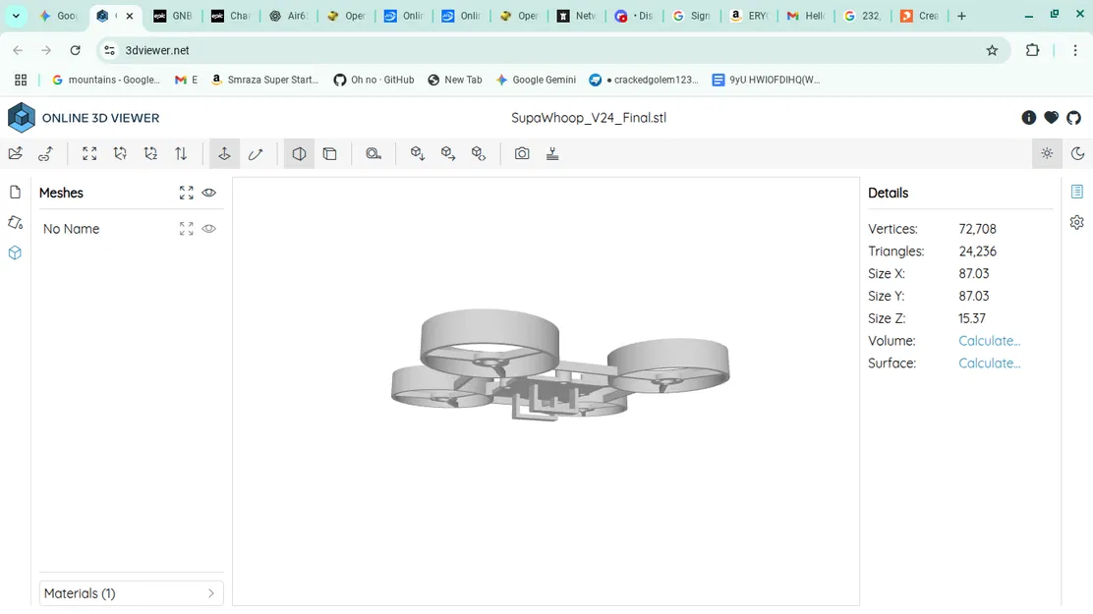The image size is (1093, 614).
Task: Toggle visibility of all Meshes
Action: [x=208, y=193]
